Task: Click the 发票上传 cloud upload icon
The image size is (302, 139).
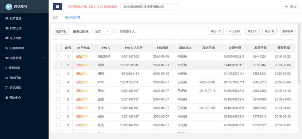Action: 7,28
